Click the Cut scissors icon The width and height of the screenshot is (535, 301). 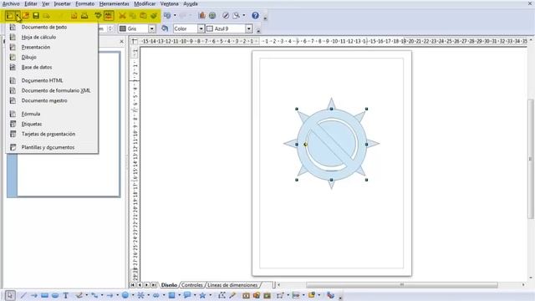pos(122,16)
